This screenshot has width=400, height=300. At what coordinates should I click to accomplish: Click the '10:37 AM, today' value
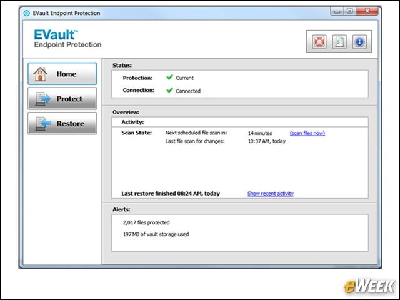coord(267,141)
